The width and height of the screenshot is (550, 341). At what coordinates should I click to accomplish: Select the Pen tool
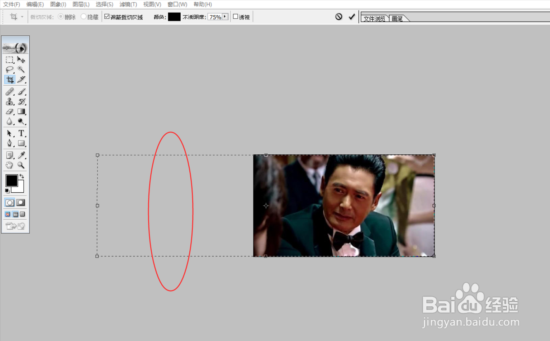(x=10, y=143)
